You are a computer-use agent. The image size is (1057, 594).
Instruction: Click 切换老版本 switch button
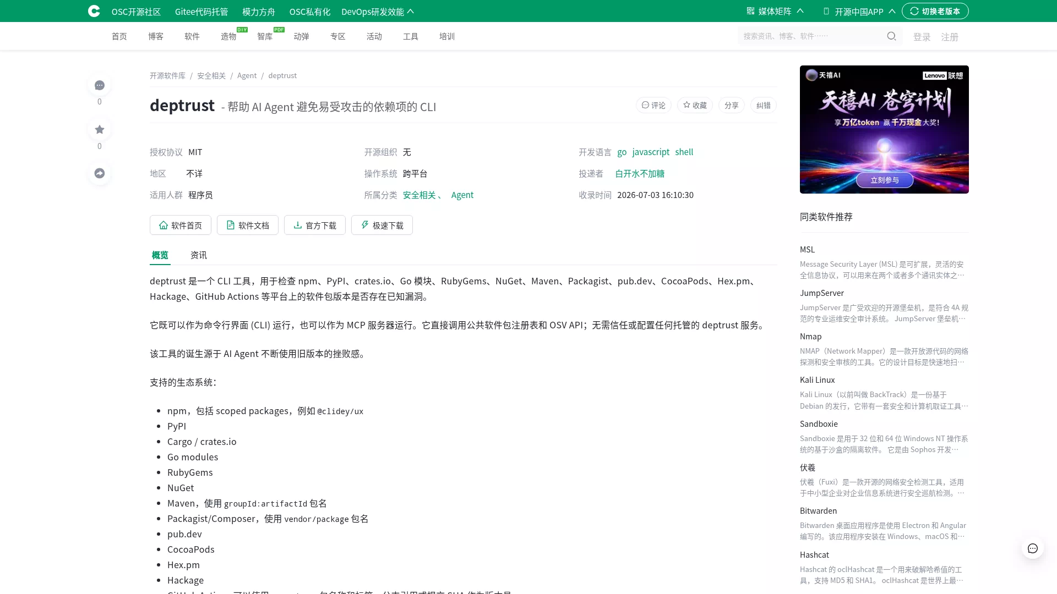coord(935,11)
